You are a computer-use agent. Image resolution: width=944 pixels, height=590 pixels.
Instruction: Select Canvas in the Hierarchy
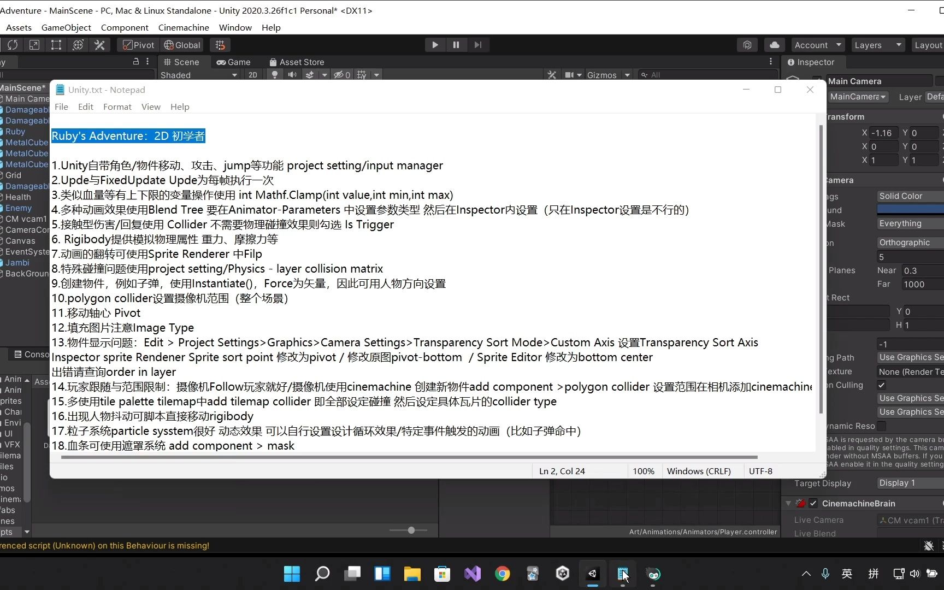tap(20, 241)
